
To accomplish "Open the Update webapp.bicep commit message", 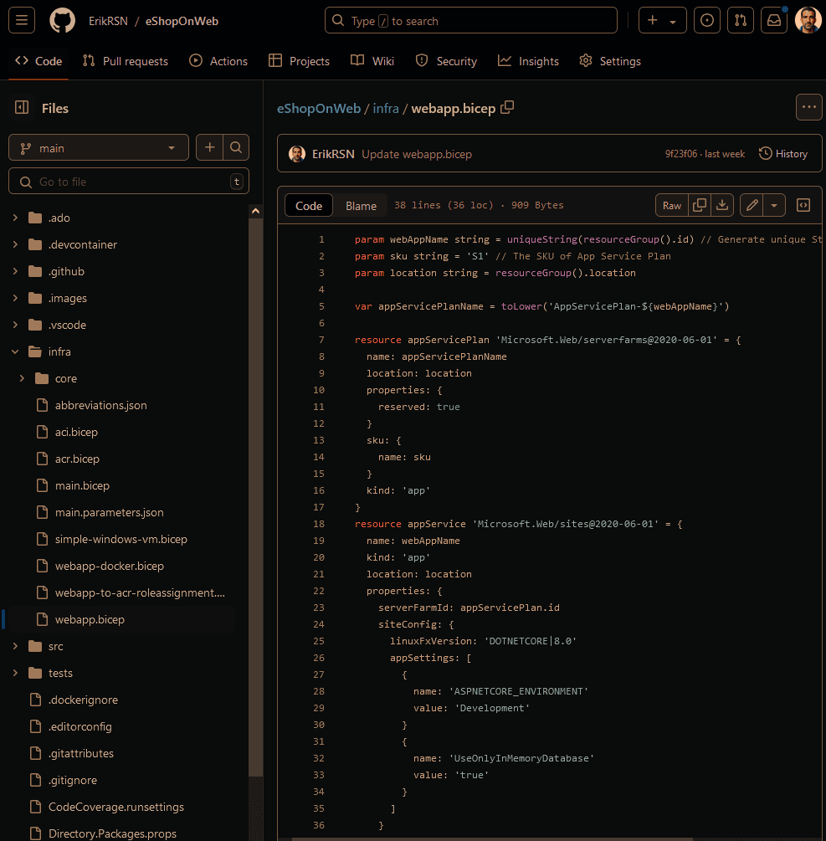I will pyautogui.click(x=417, y=155).
